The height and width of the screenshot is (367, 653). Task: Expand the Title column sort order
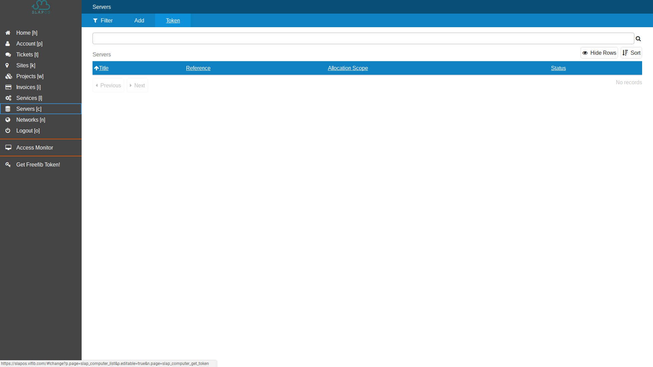97,68
